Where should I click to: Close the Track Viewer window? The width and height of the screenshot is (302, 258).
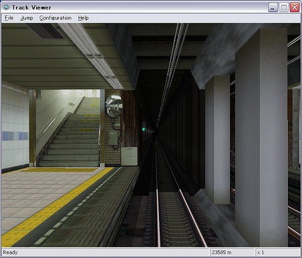pyautogui.click(x=295, y=7)
